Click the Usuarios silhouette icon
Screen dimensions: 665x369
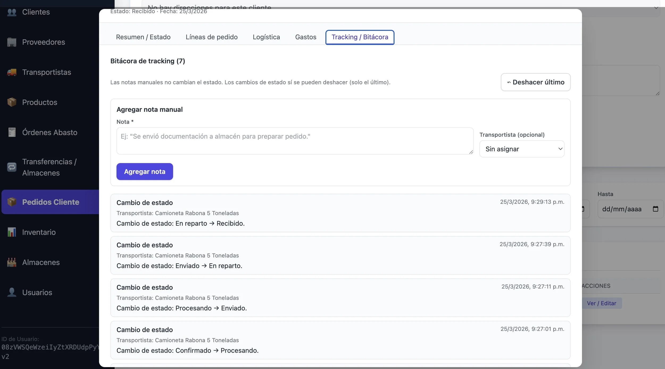[x=12, y=292]
